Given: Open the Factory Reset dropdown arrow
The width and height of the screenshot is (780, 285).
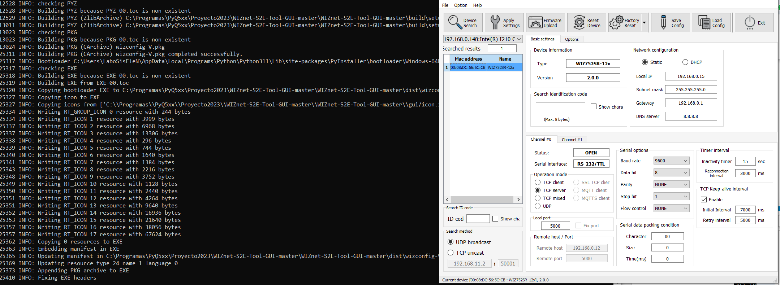Looking at the screenshot, I should point(644,22).
